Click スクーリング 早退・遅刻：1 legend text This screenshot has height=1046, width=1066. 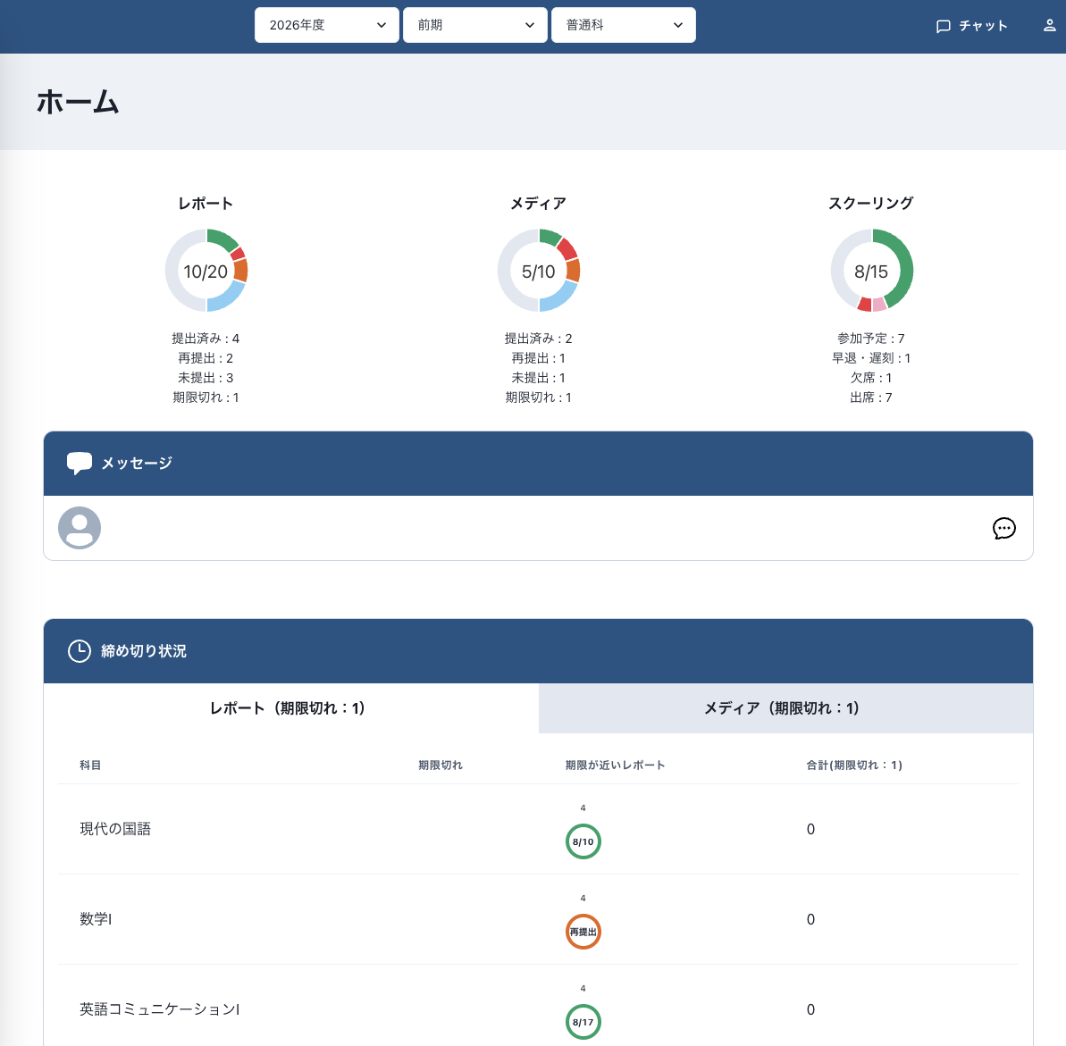[x=871, y=358]
